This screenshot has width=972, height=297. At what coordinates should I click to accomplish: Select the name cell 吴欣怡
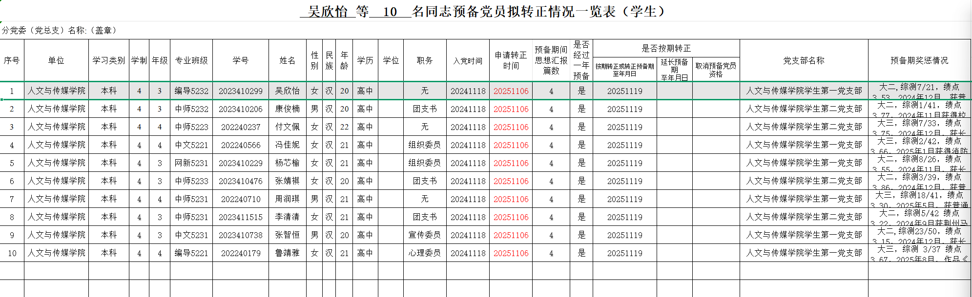287,91
